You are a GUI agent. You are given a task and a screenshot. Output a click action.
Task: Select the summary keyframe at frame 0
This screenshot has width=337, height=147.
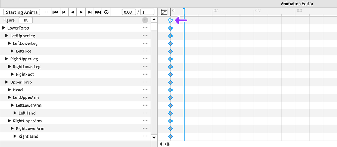tap(170, 20)
